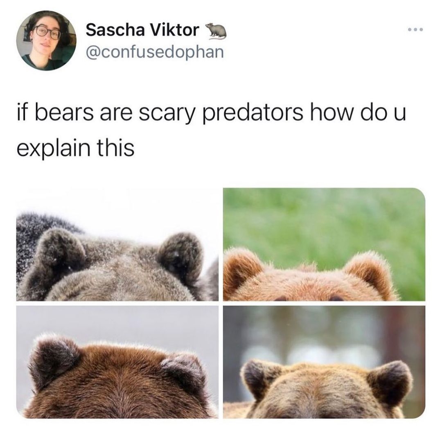Open the bear photo with blurry forest background
The width and height of the screenshot is (442, 442).
pos(324,362)
